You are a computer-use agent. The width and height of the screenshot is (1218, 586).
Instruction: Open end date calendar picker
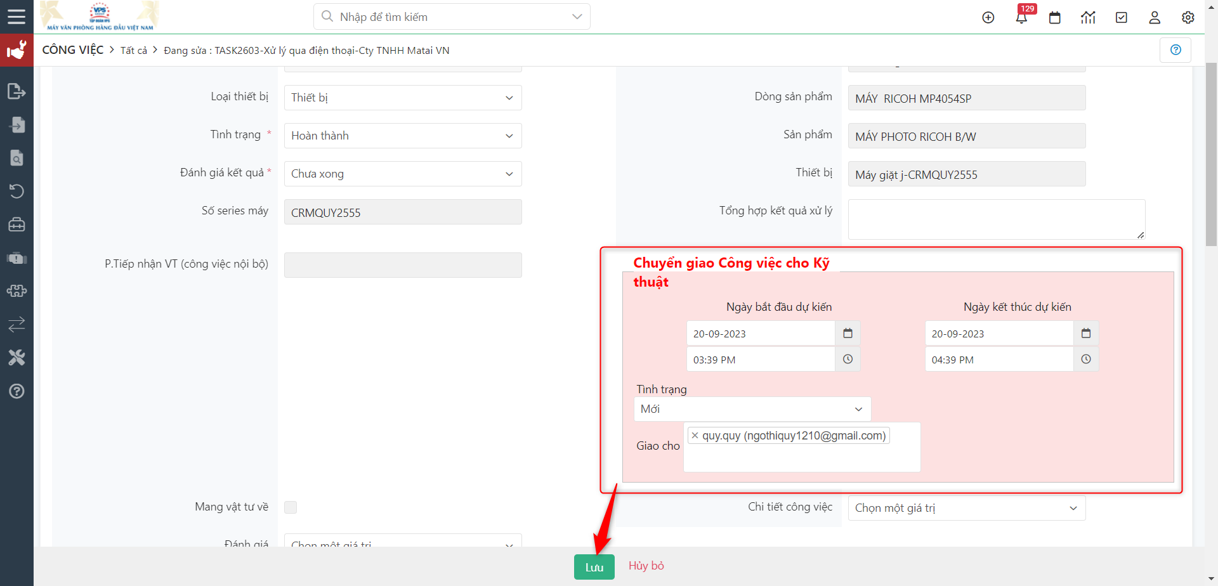click(1086, 334)
